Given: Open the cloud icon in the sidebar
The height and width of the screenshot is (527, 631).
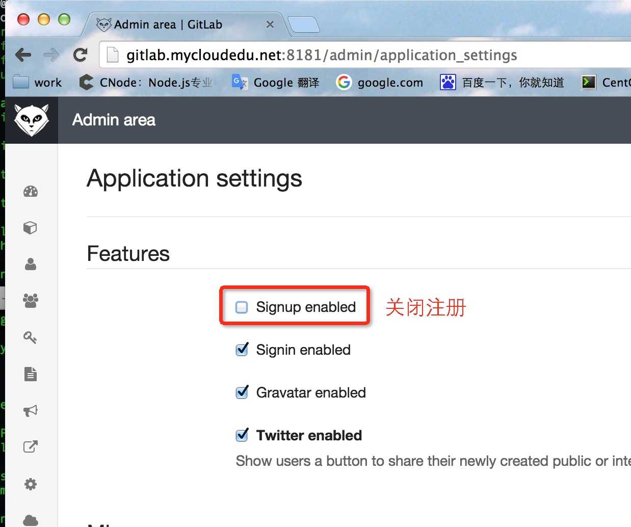Looking at the screenshot, I should (31, 520).
